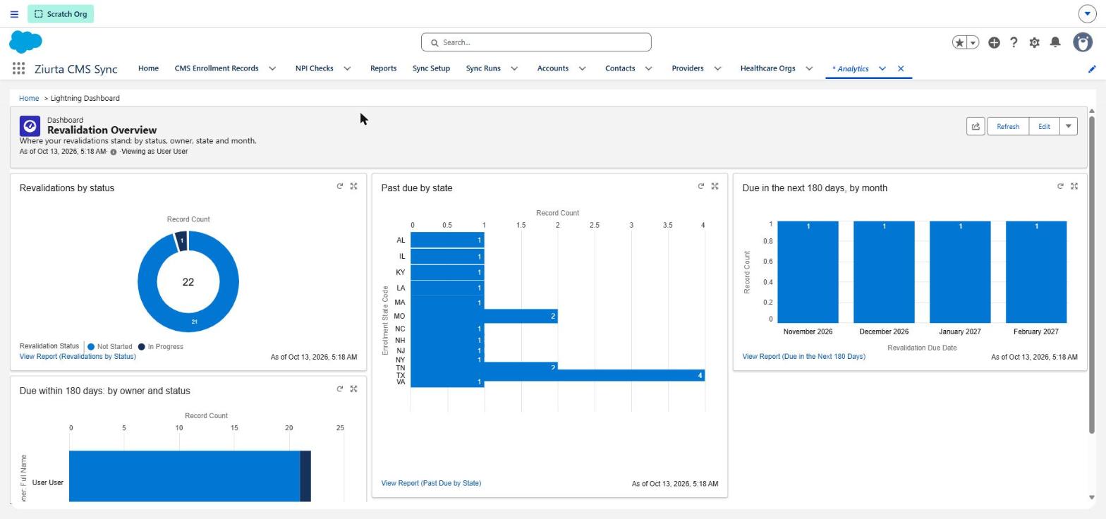Refresh the Revalidations by status chart
This screenshot has width=1106, height=519.
(340, 186)
